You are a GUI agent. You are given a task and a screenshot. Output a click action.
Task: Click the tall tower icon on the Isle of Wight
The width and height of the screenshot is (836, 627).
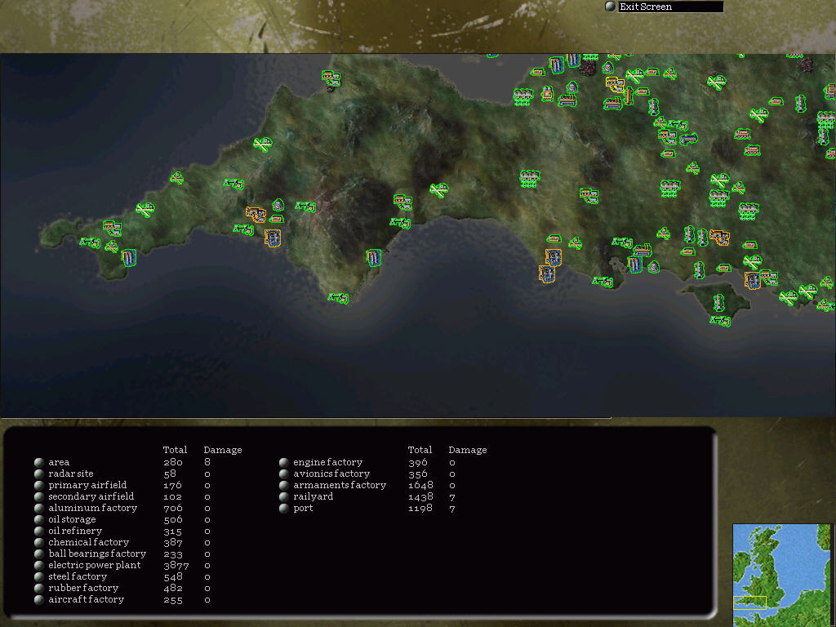click(x=719, y=304)
